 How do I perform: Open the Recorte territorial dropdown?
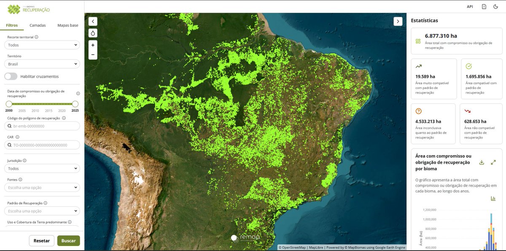pyautogui.click(x=42, y=45)
